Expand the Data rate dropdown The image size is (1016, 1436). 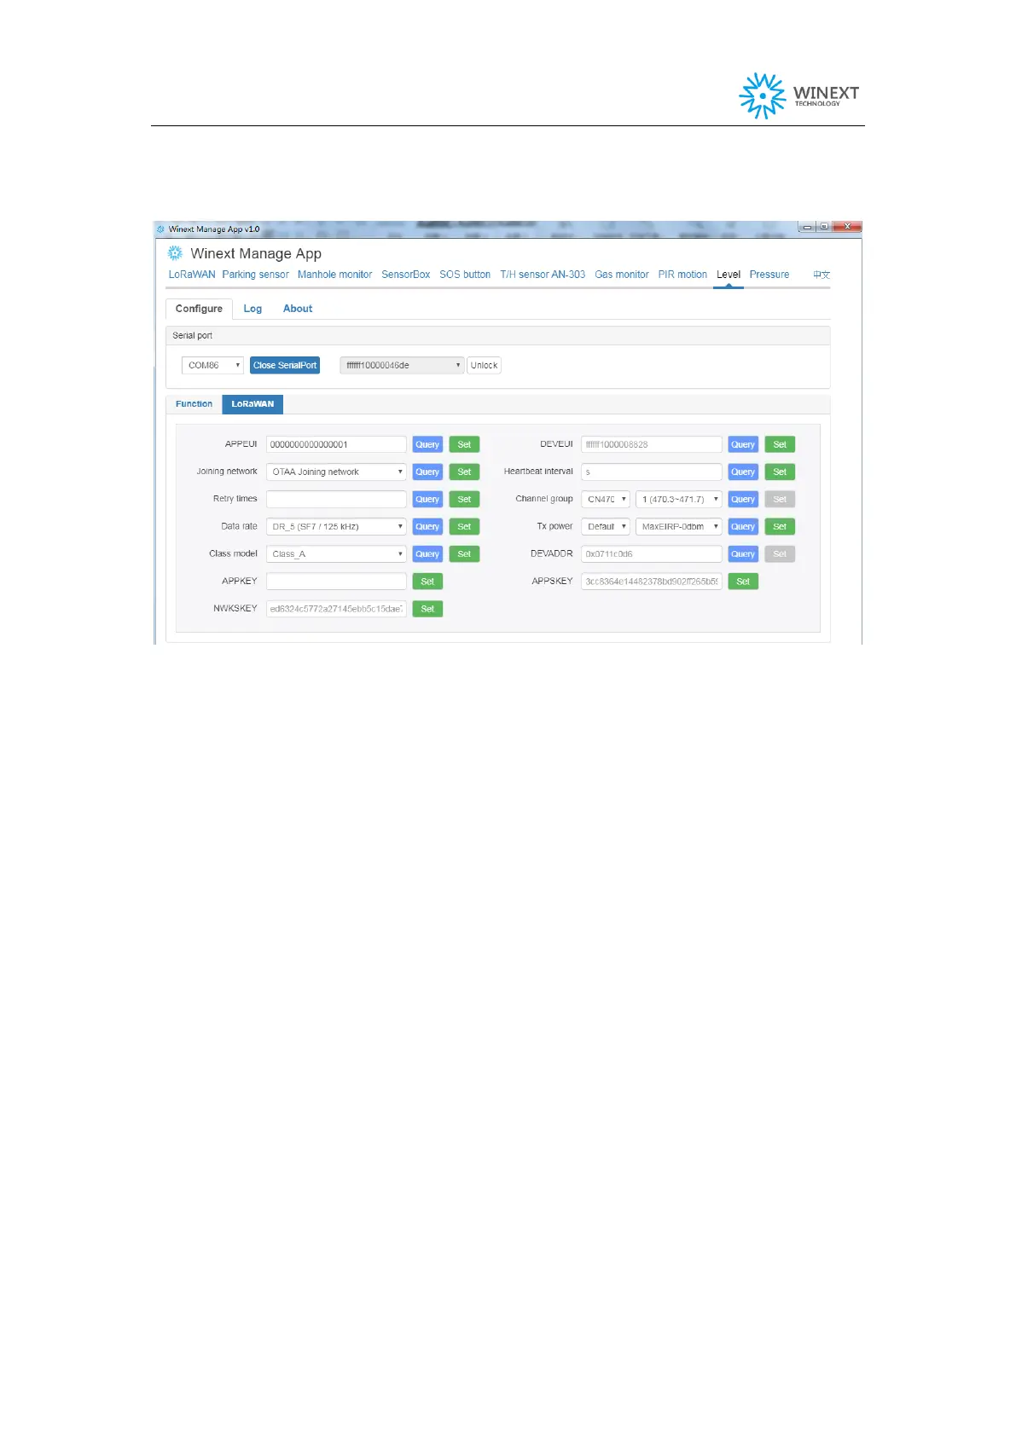(x=336, y=526)
